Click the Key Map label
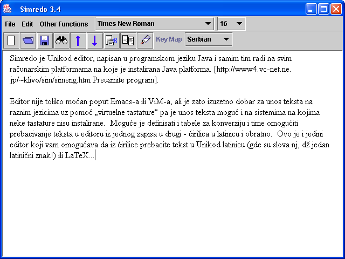Image resolution: width=345 pixels, height=259 pixels. tap(169, 39)
